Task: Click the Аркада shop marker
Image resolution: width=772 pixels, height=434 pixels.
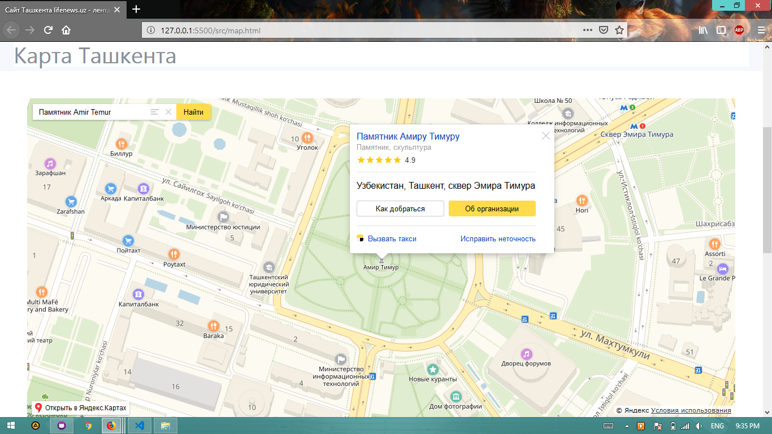Action: coord(111,189)
